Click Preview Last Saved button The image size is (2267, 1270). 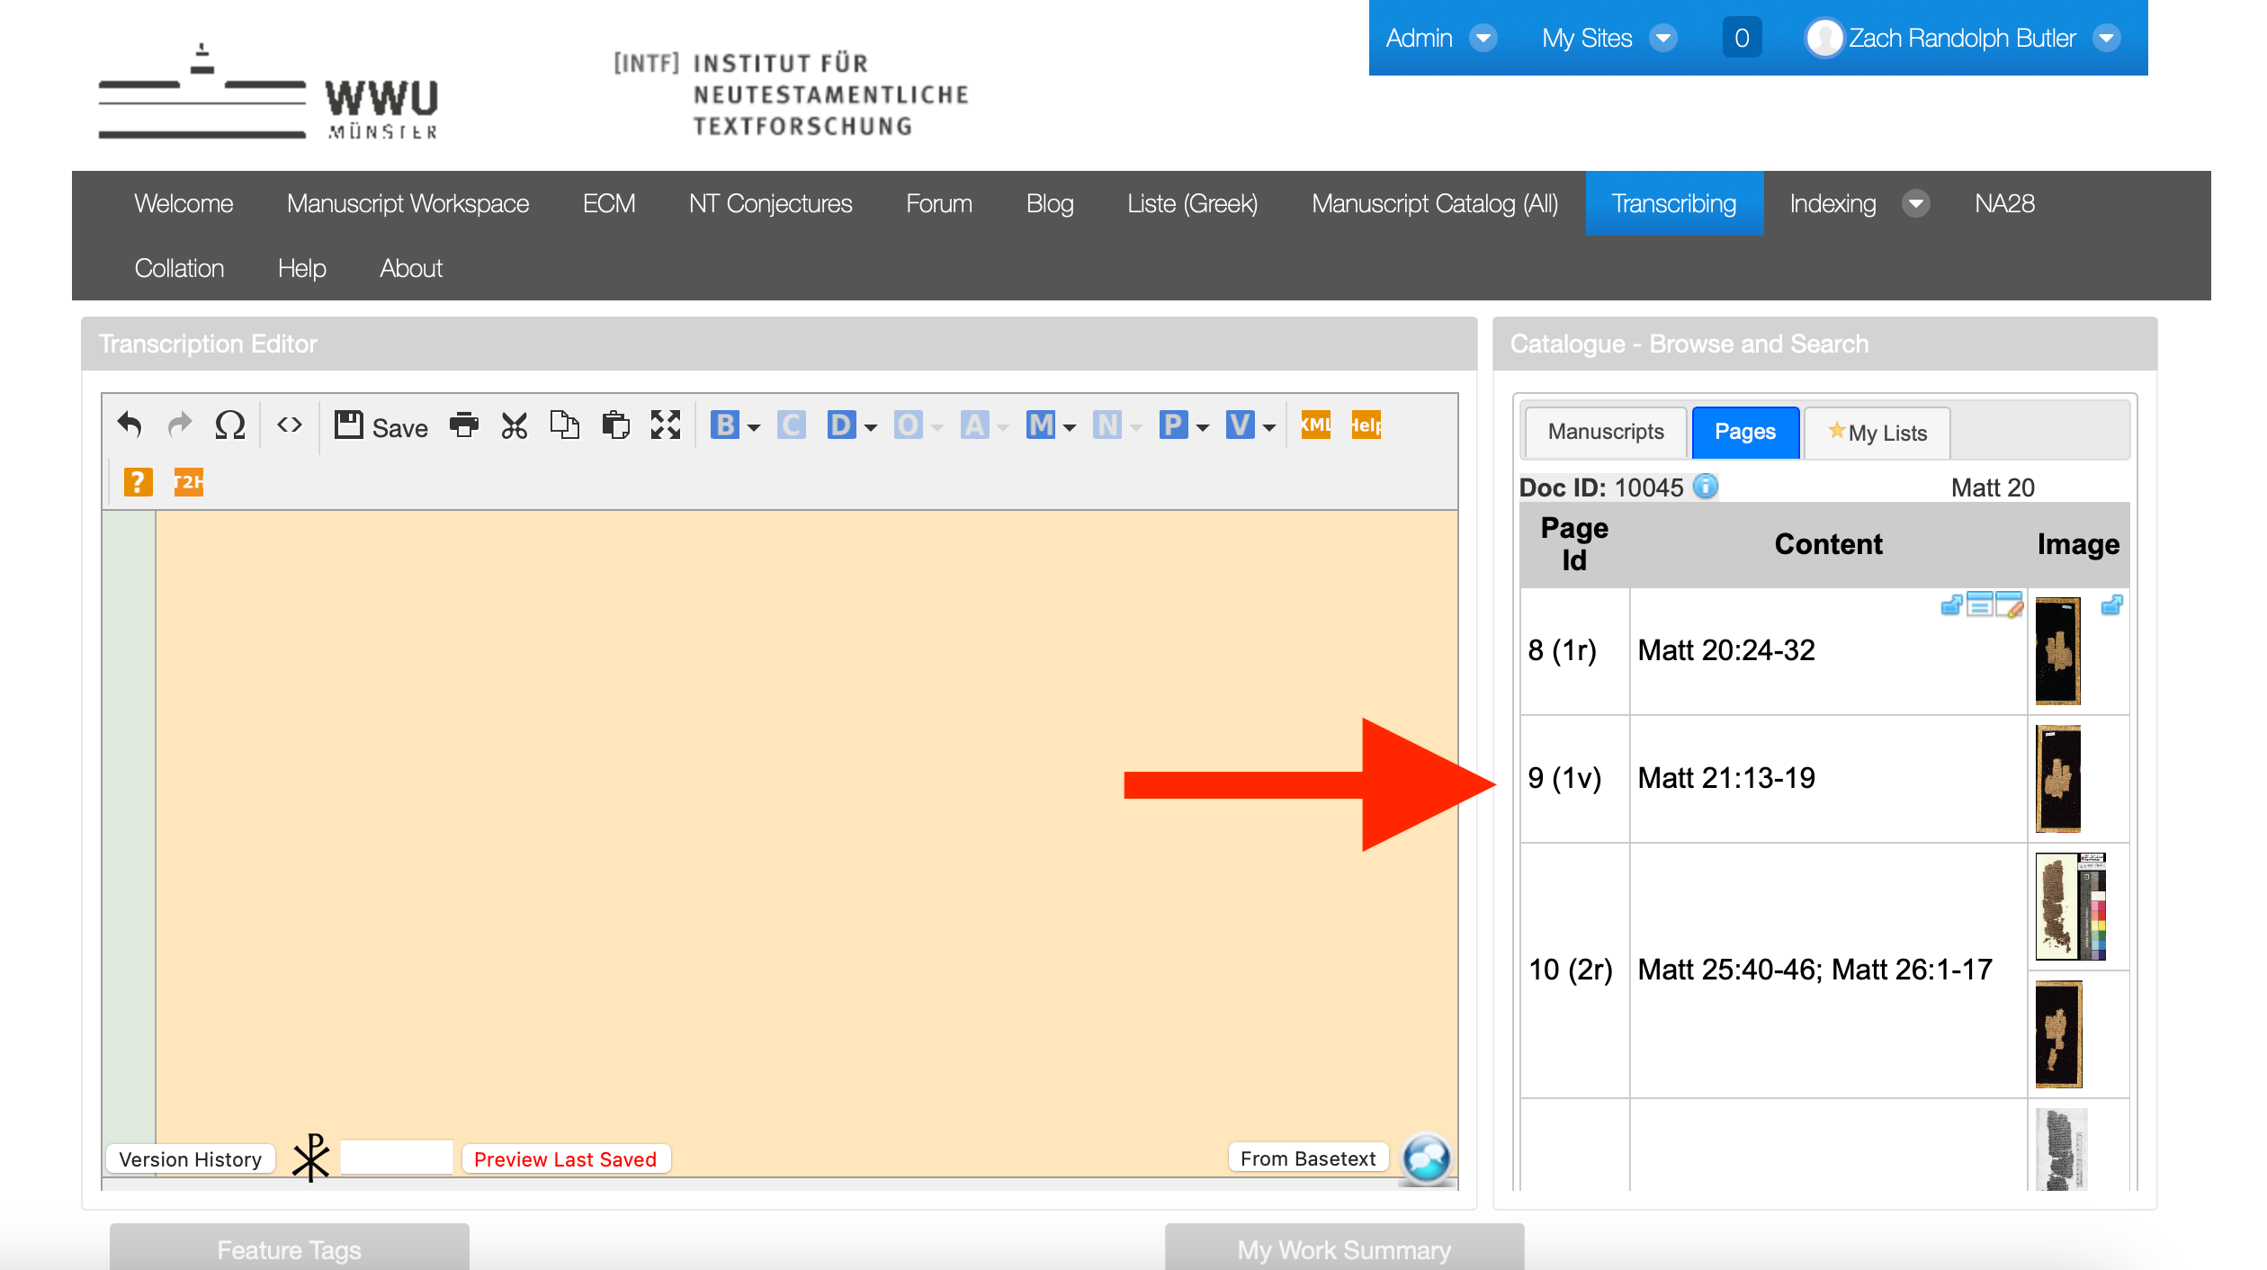(x=565, y=1159)
